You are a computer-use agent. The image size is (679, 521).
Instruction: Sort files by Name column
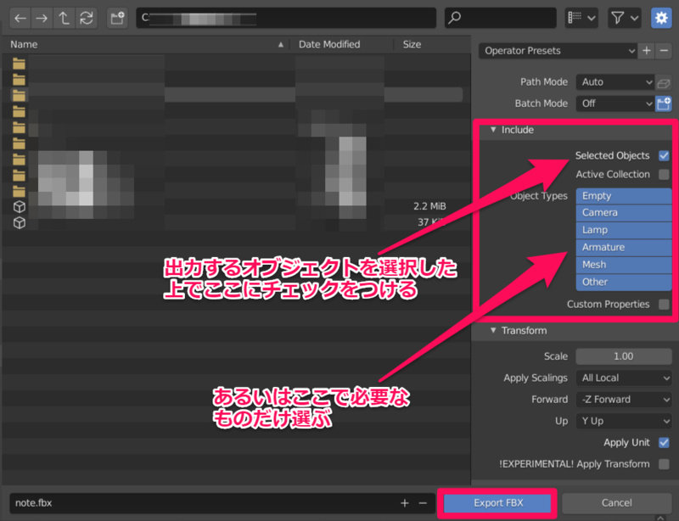click(x=147, y=45)
